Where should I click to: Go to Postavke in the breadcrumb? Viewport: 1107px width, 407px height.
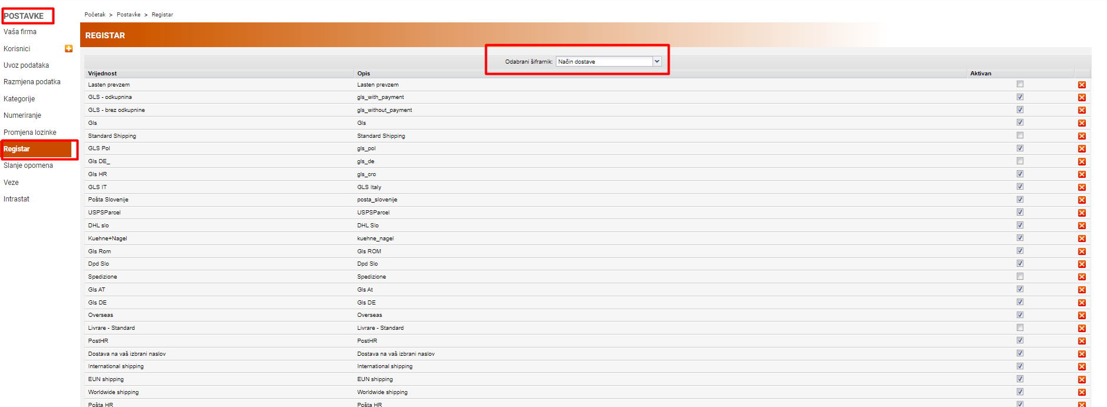pyautogui.click(x=129, y=15)
